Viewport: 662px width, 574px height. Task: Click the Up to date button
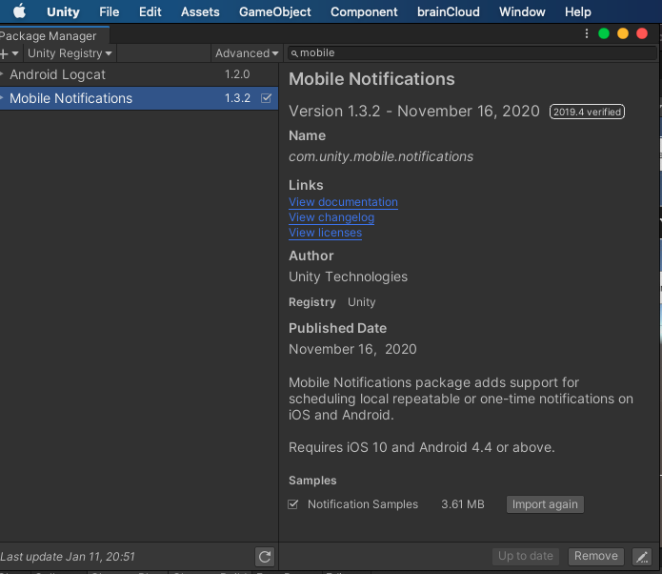(525, 556)
